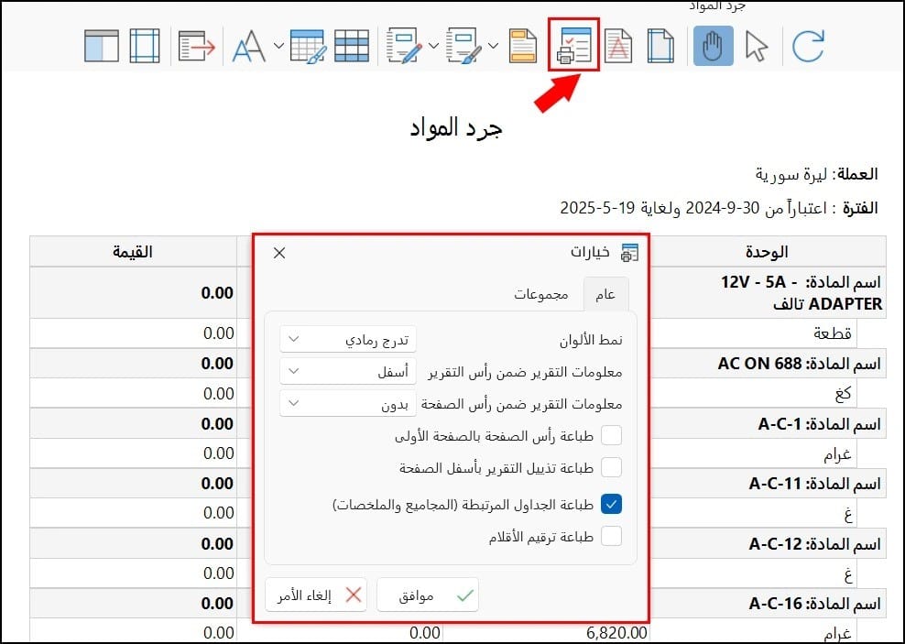Image resolution: width=905 pixels, height=644 pixels.
Task: Click the export report icon with red arrow
Action: (x=197, y=46)
